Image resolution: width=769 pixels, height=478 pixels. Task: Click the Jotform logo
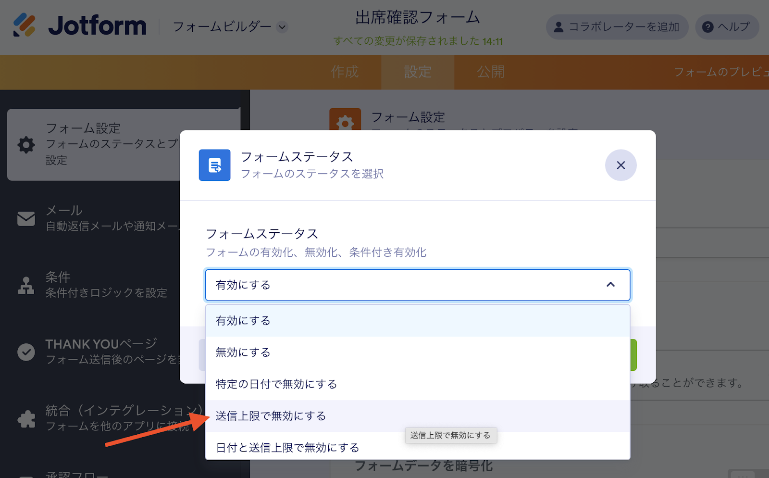click(x=80, y=26)
